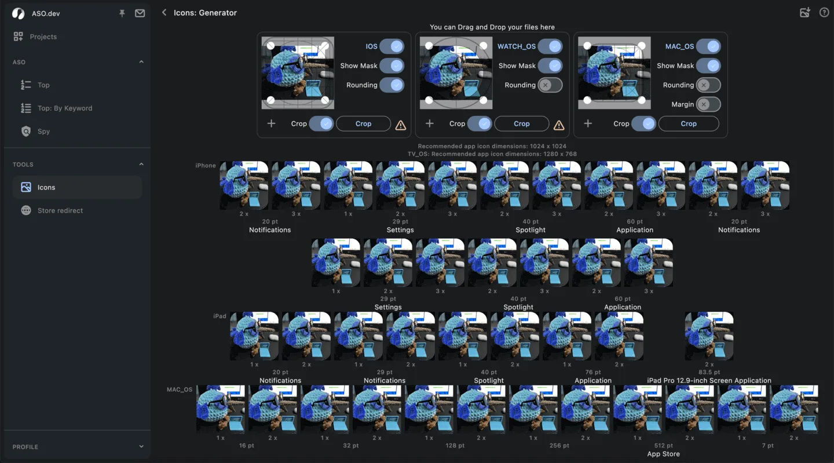Click the back arrow beside Icons: Generator
The image size is (834, 463).
click(x=164, y=13)
